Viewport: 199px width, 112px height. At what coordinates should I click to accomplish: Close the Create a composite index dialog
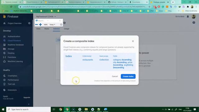click(133, 41)
